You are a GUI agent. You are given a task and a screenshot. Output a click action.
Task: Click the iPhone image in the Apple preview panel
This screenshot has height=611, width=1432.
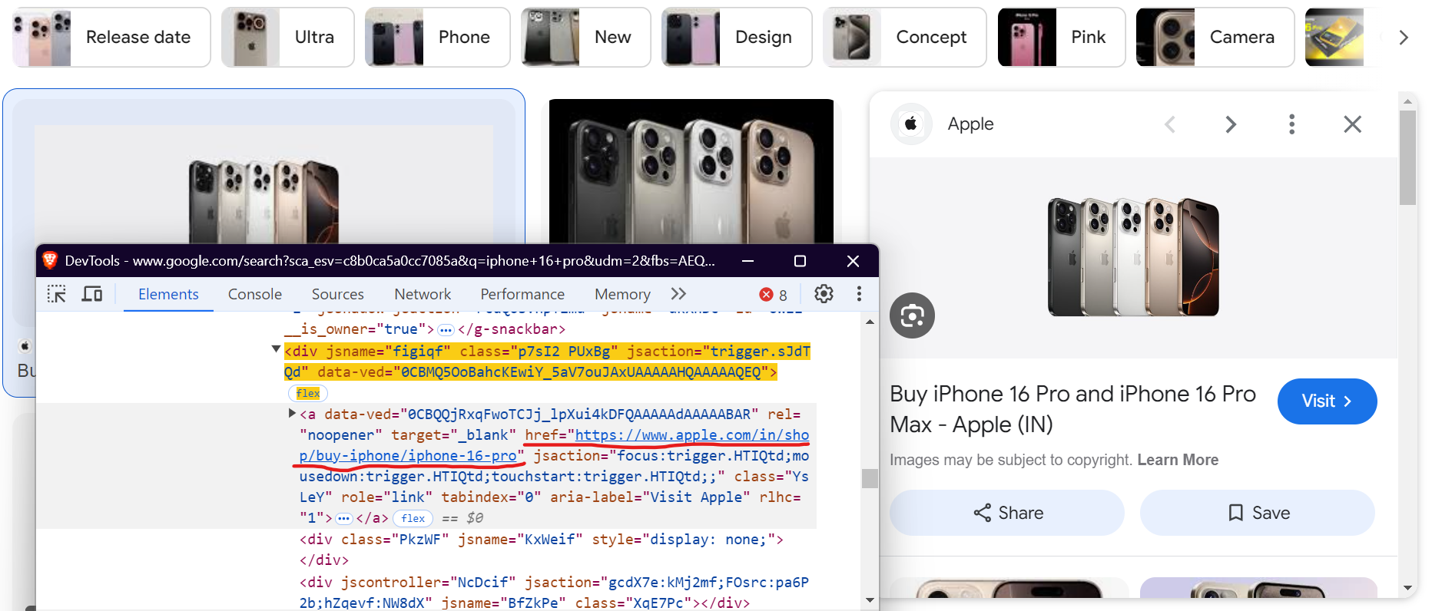pyautogui.click(x=1132, y=257)
